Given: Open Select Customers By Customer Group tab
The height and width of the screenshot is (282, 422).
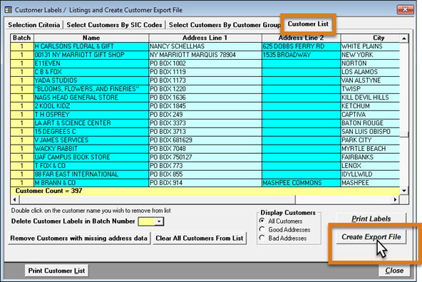Looking at the screenshot, I should tap(225, 25).
